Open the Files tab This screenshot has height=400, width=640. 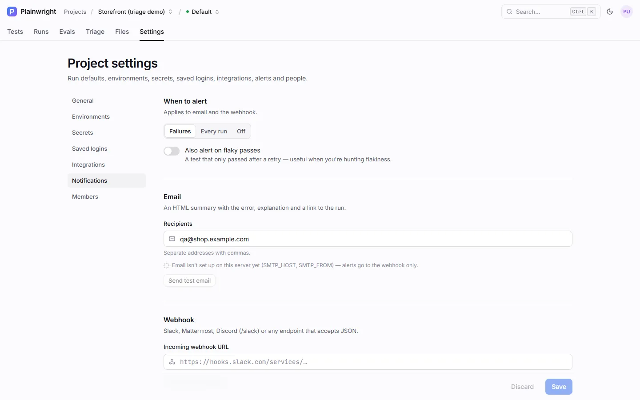click(x=122, y=32)
